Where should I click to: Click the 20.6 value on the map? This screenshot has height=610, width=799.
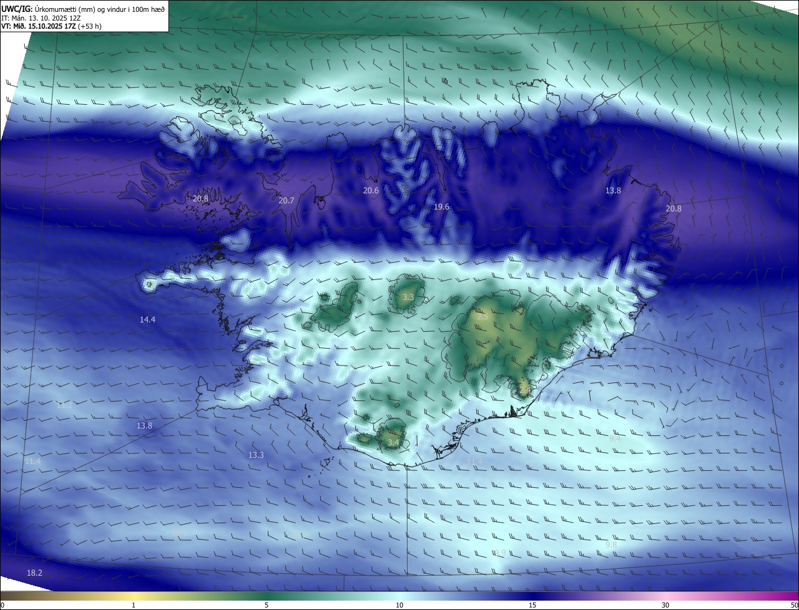pyautogui.click(x=371, y=190)
